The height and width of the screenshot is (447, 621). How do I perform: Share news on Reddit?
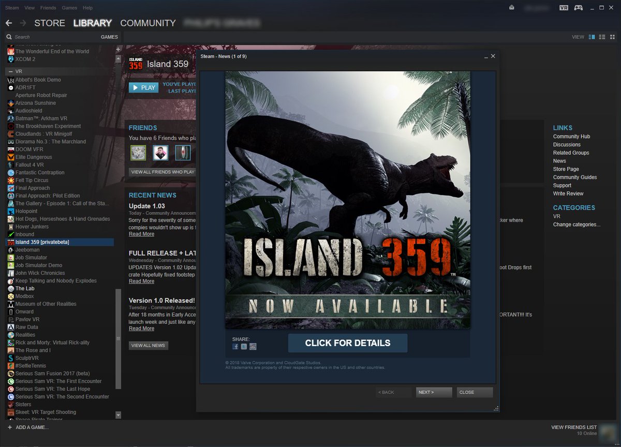click(253, 347)
